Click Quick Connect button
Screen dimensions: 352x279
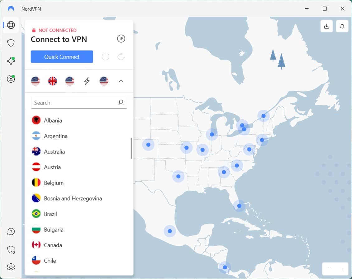(62, 57)
